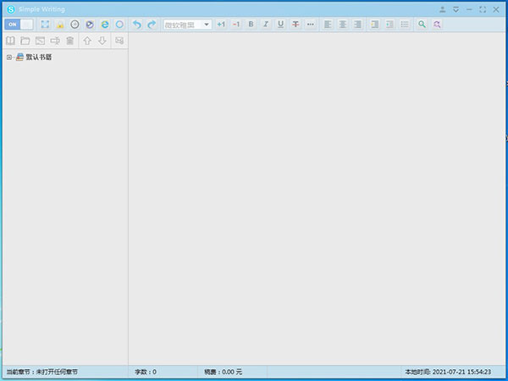This screenshot has height=381, width=508.
Task: Redo the last edit
Action: click(x=152, y=25)
